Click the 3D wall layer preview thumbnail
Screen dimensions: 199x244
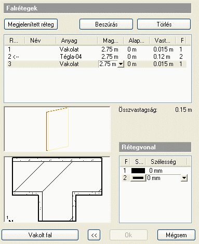coord(57,129)
